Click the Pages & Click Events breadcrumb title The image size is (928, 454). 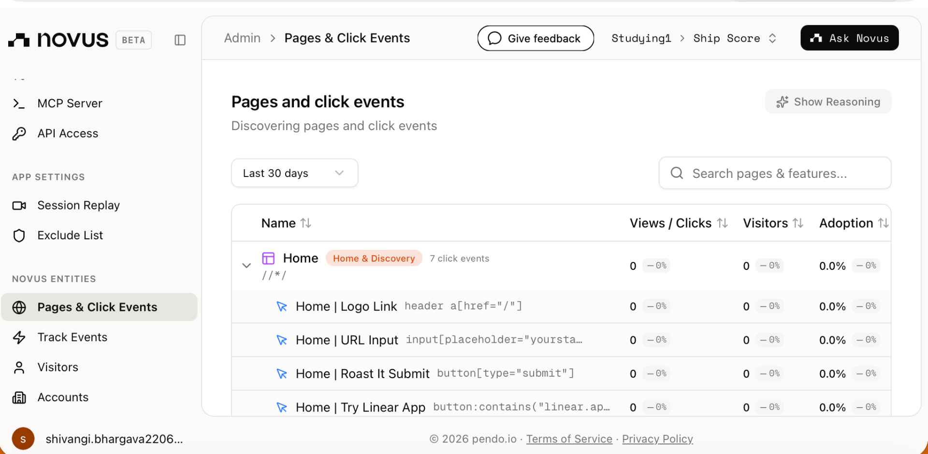(347, 38)
